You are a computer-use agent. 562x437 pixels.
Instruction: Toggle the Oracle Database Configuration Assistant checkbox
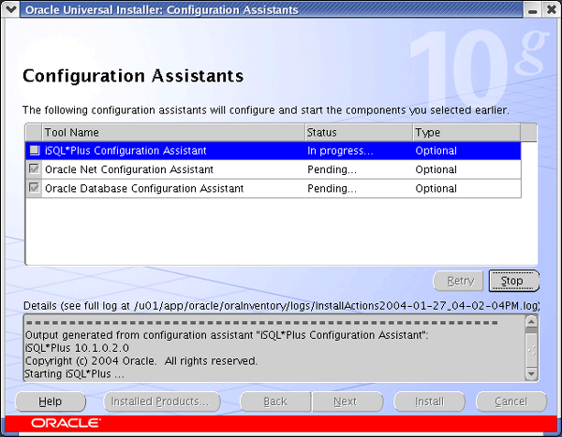(x=35, y=188)
